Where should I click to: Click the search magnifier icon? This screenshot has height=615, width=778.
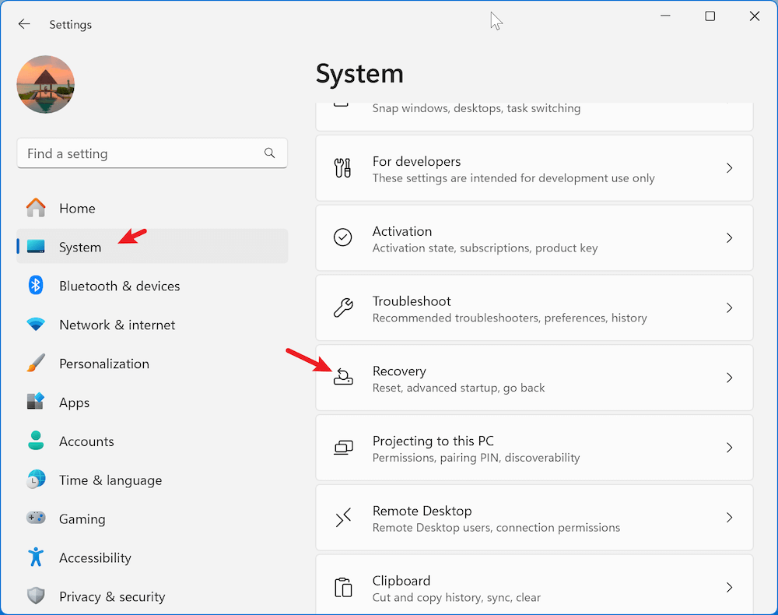(269, 153)
